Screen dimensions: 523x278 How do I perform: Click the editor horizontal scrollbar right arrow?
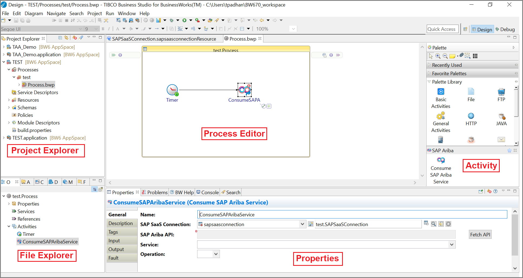tap(415, 183)
